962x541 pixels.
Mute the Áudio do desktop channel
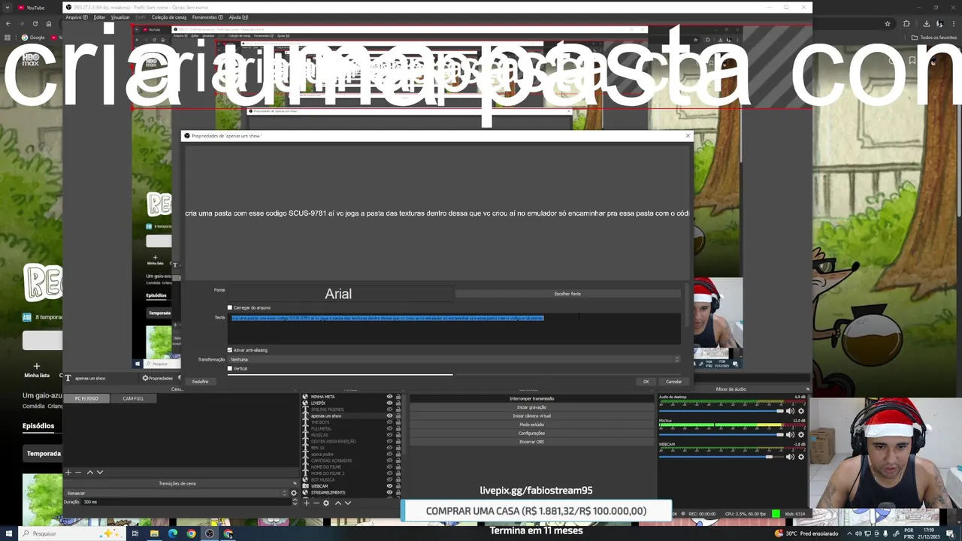click(790, 411)
